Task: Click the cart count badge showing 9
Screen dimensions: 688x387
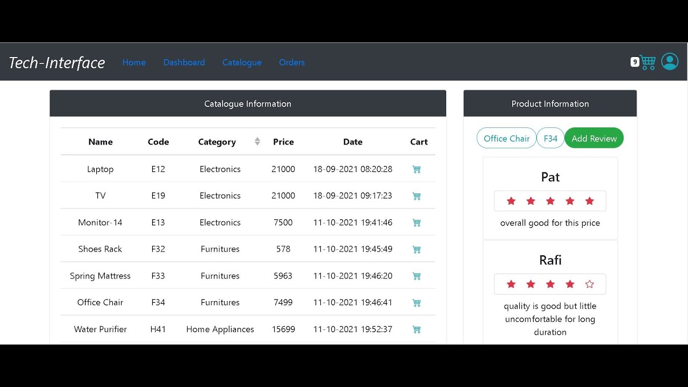Action: pyautogui.click(x=635, y=62)
